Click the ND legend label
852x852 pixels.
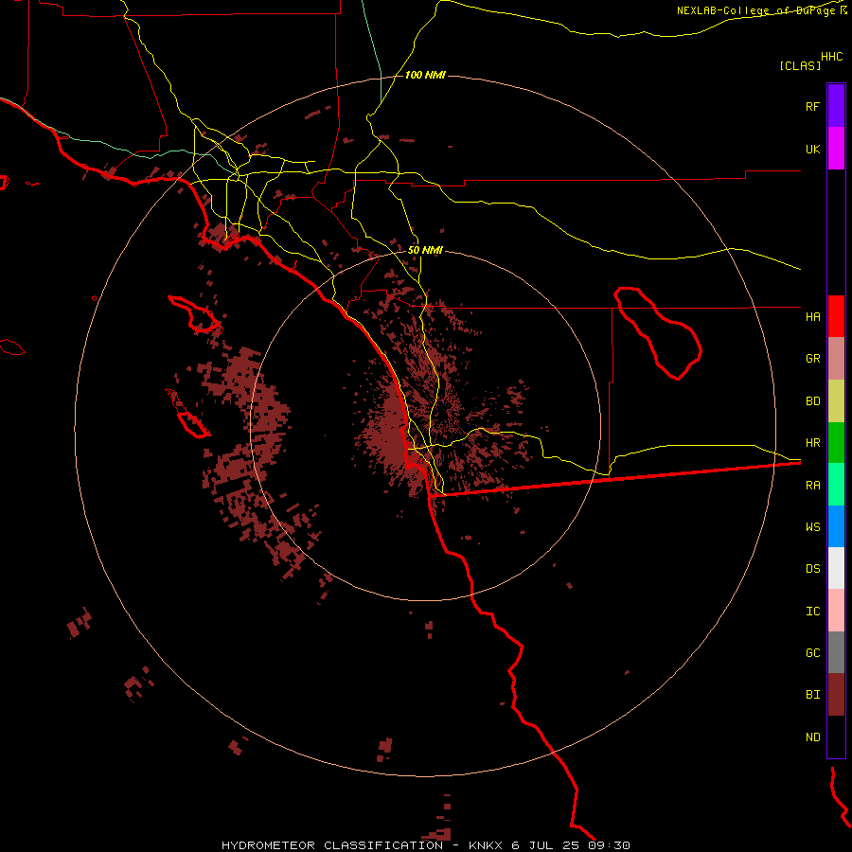[812, 737]
